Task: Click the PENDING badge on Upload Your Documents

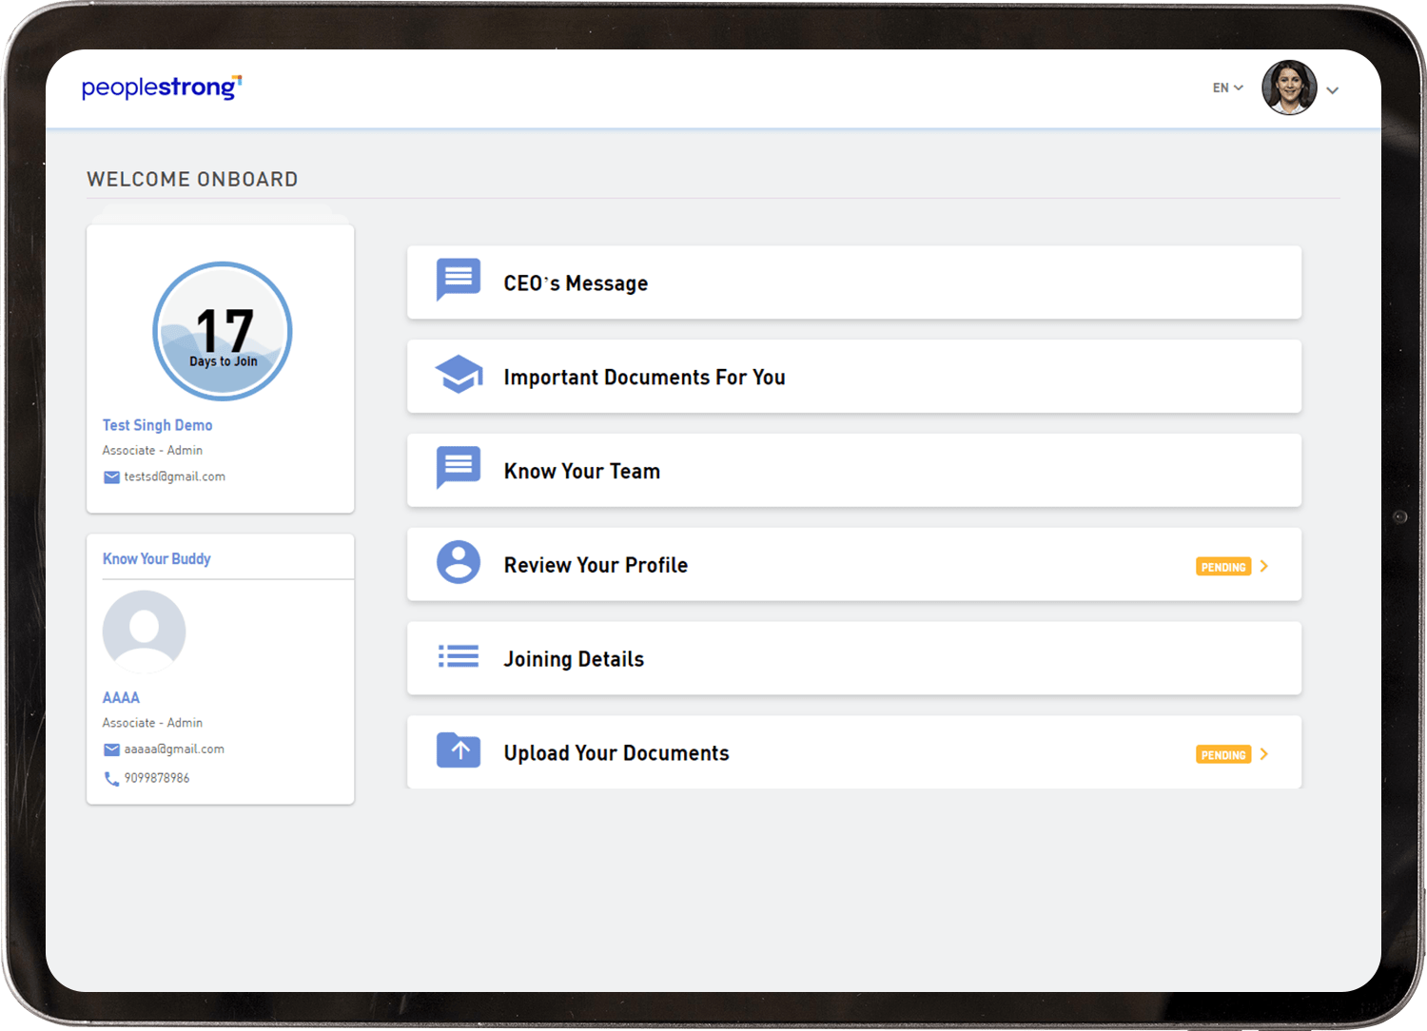Action: click(1222, 755)
